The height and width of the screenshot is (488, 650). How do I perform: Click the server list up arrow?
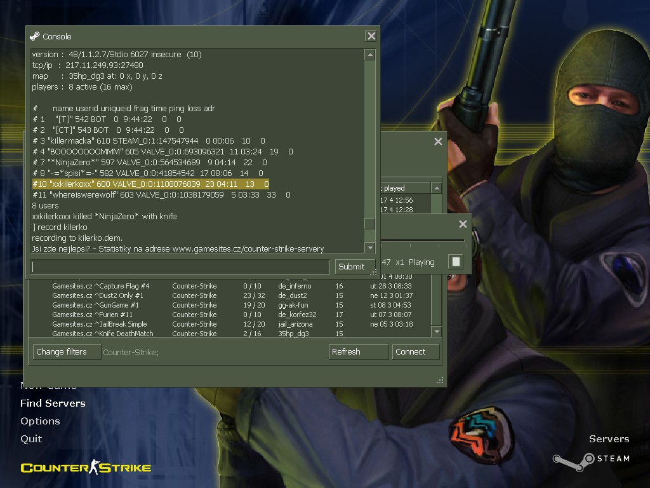pyautogui.click(x=436, y=188)
